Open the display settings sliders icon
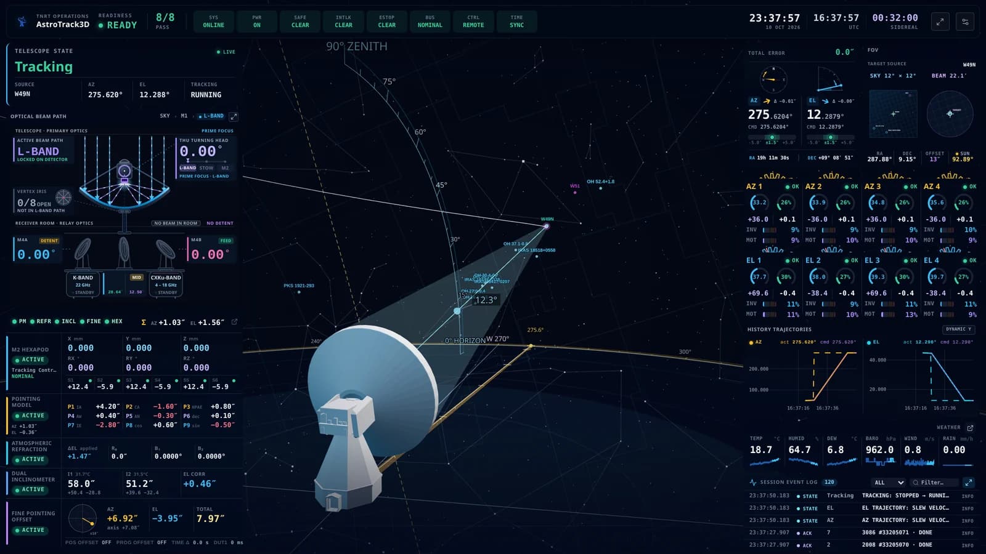986x554 pixels. 965,22
